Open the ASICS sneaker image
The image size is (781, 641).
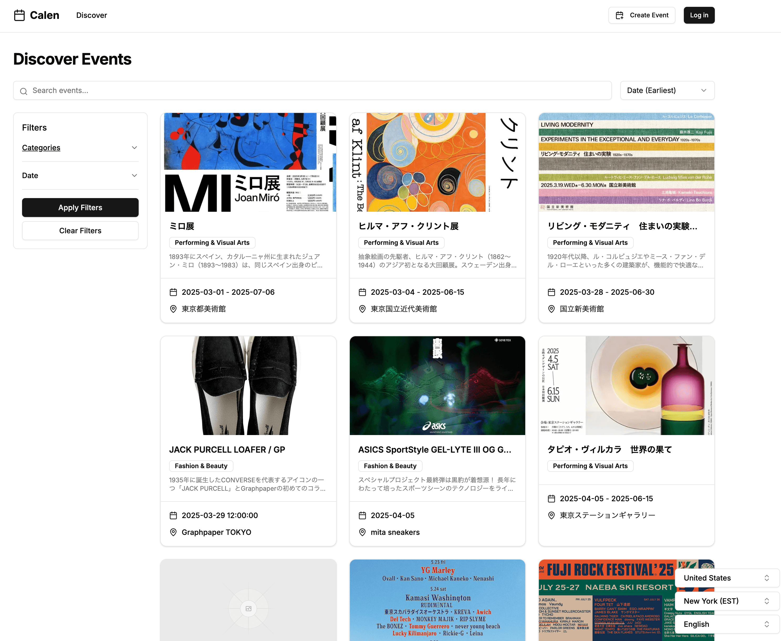tap(437, 385)
